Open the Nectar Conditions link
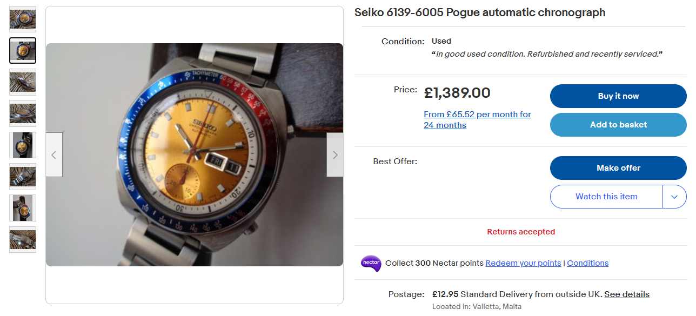The image size is (696, 316). coord(587,263)
